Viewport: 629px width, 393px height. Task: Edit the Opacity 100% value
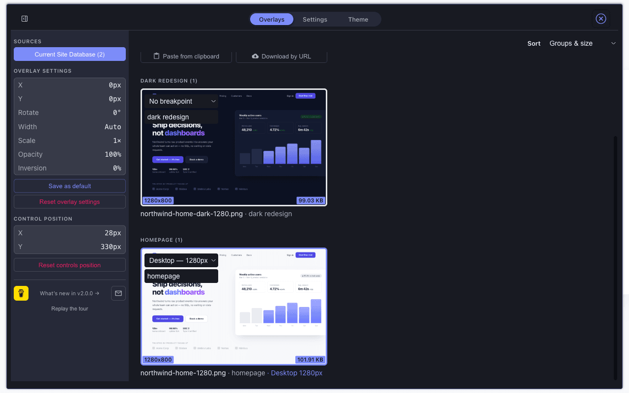coord(70,154)
